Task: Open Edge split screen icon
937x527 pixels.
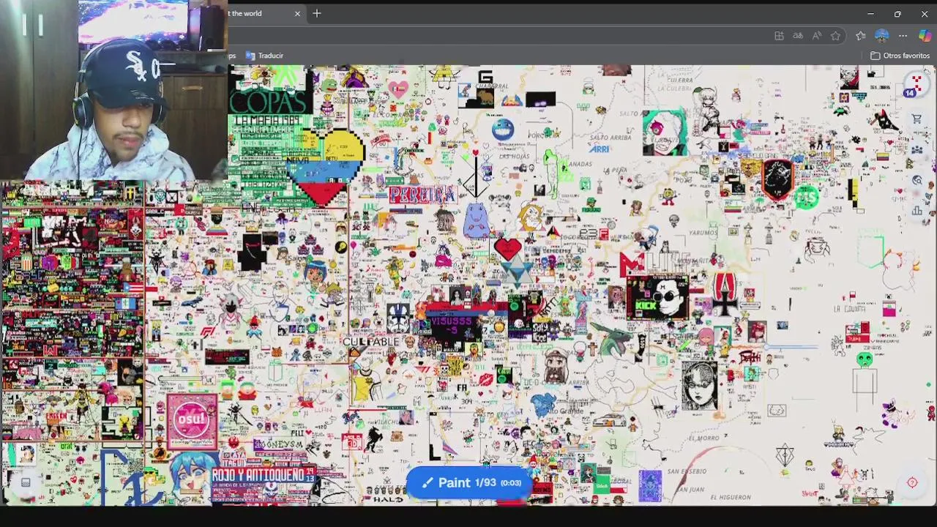Action: click(779, 36)
